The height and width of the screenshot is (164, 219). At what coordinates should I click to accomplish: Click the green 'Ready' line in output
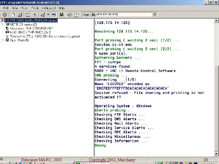(x=100, y=145)
